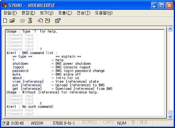This screenshot has width=175, height=128.
Task: Open the 호출(C) menu
Action: tap(65, 13)
